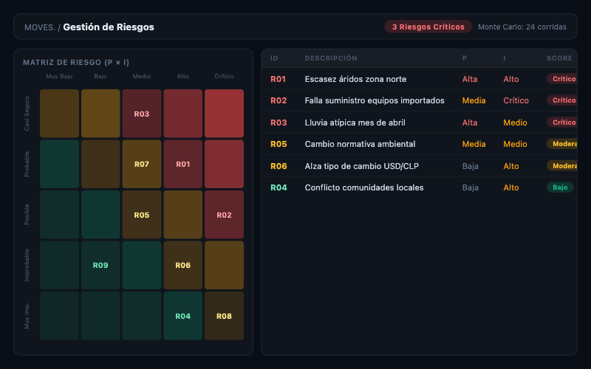Click the top-right red Casi Seguro/Crítico cell
Viewport: 591px width, 369px height.
(x=225, y=114)
